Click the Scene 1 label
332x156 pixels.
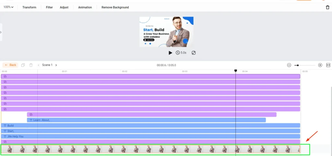pyautogui.click(x=47, y=65)
